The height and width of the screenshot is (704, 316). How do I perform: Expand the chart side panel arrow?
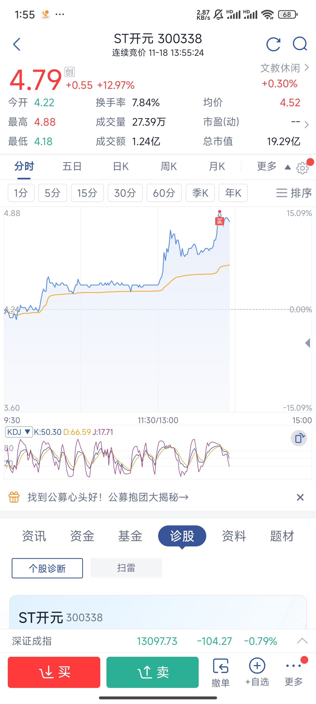308,343
